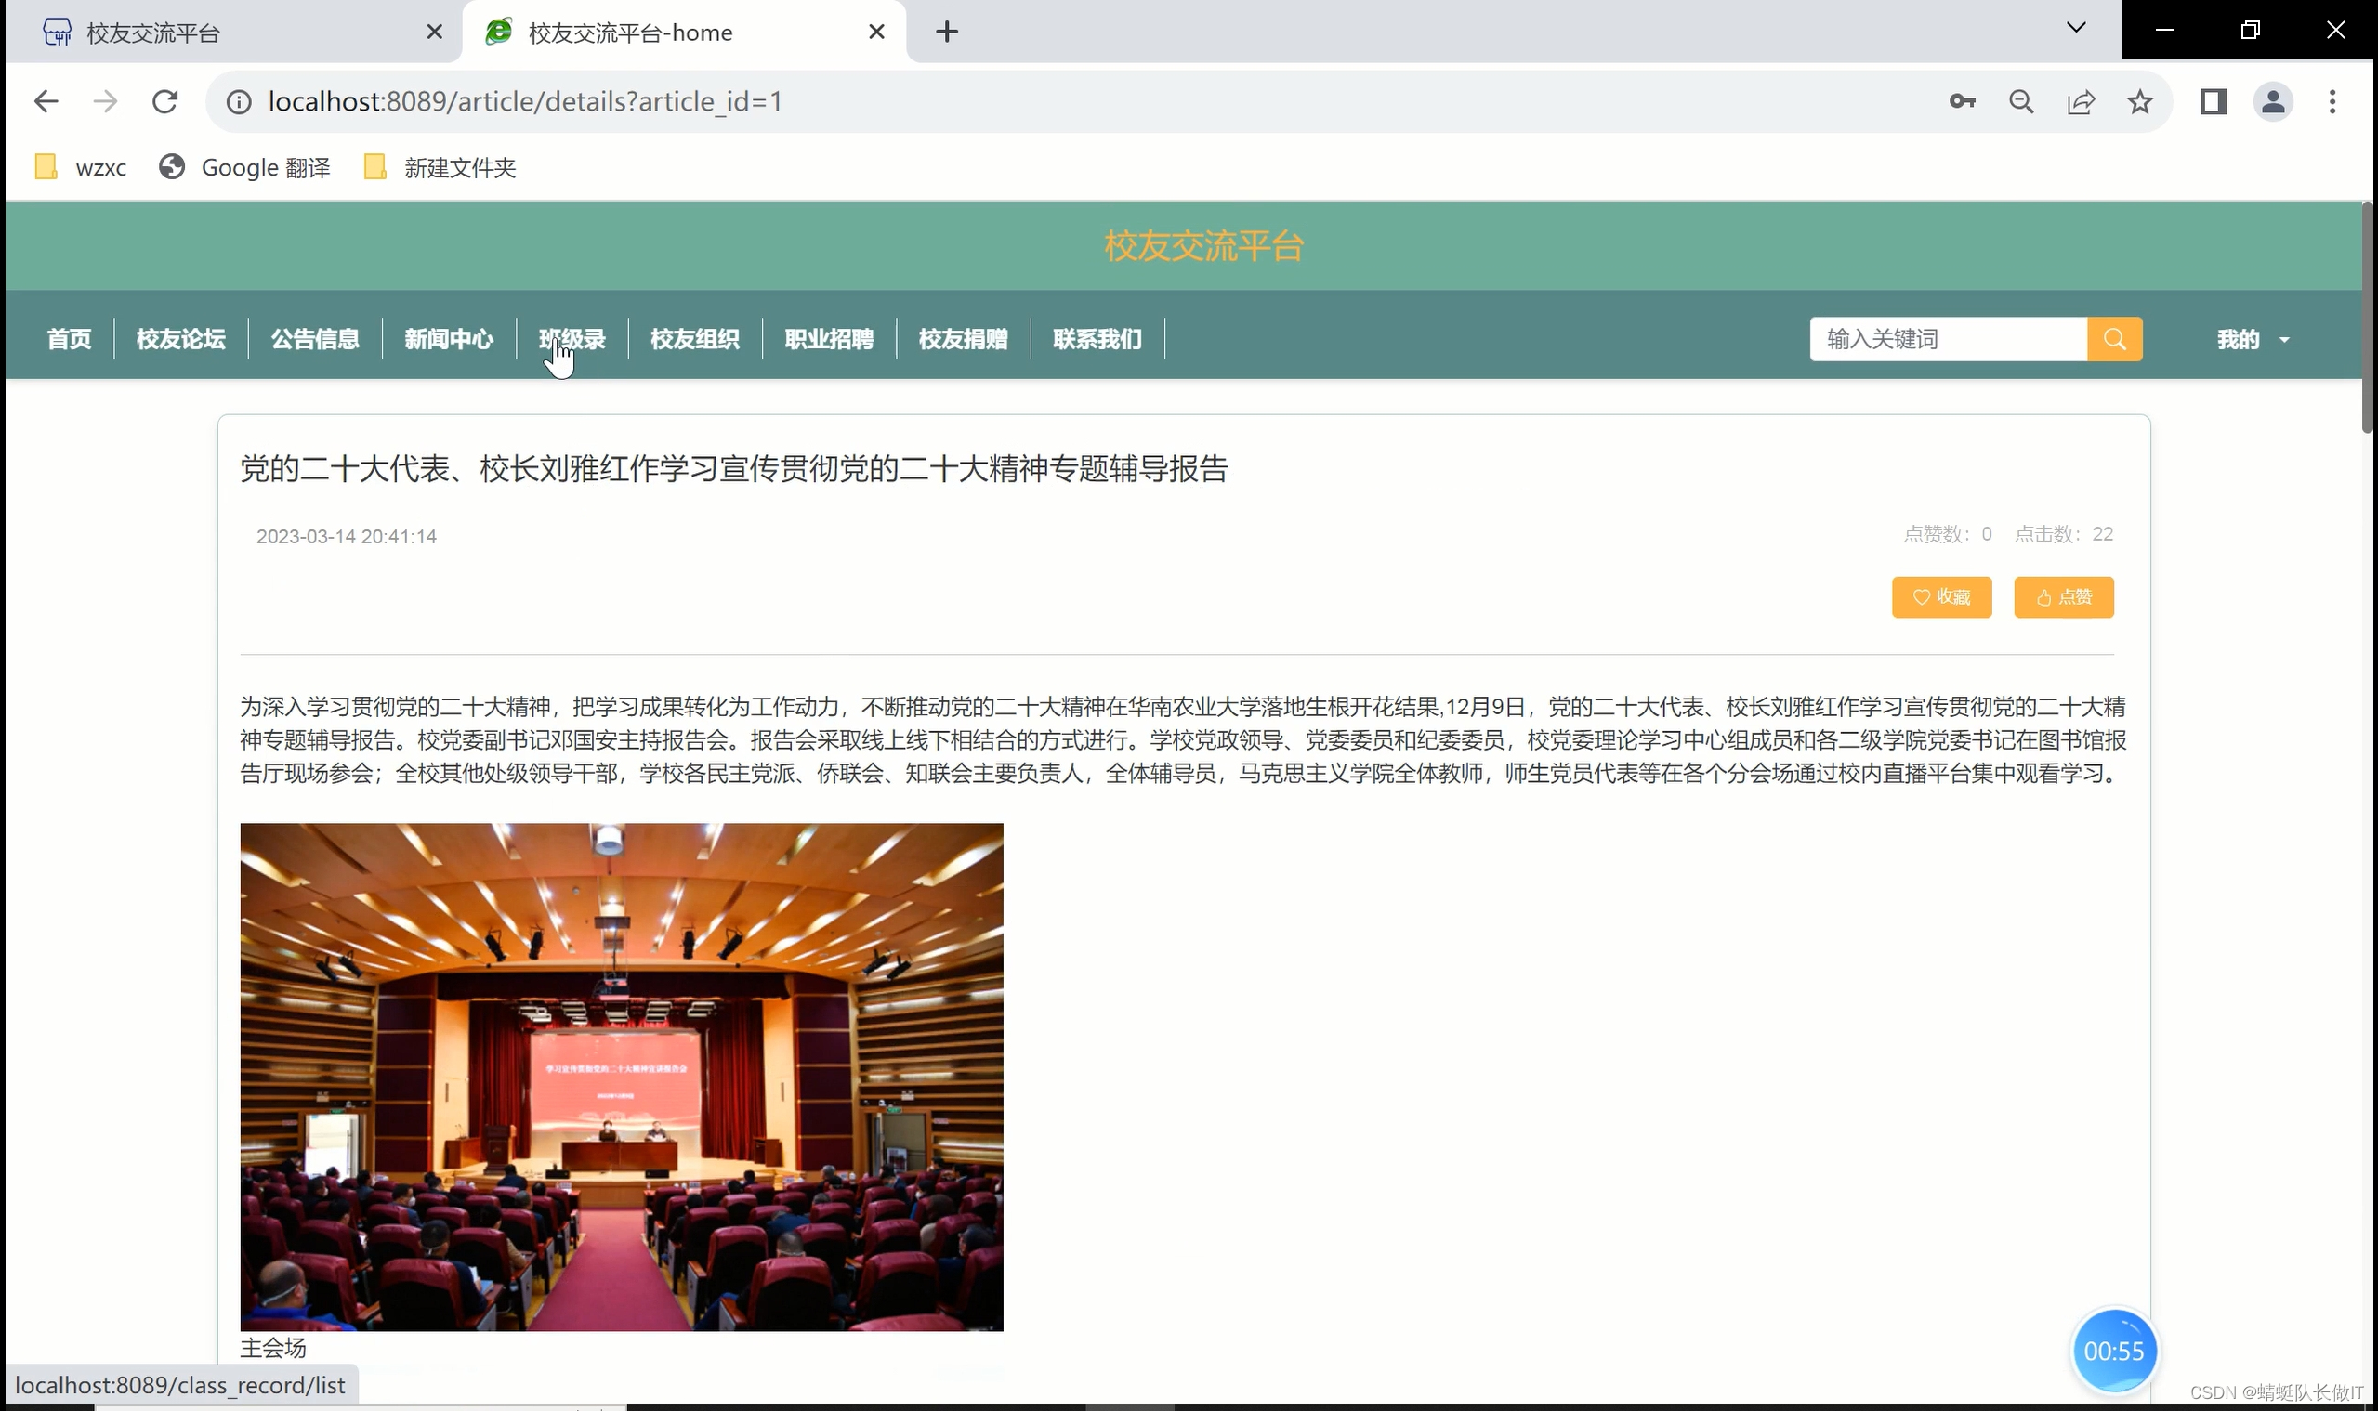This screenshot has width=2378, height=1411.
Task: Toggle the browser side panel icon
Action: tap(2214, 102)
